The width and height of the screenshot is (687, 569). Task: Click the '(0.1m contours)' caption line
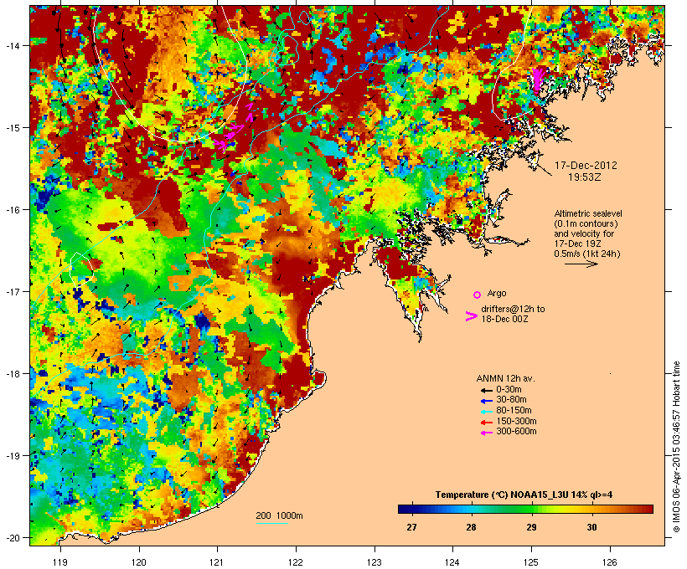click(x=586, y=223)
